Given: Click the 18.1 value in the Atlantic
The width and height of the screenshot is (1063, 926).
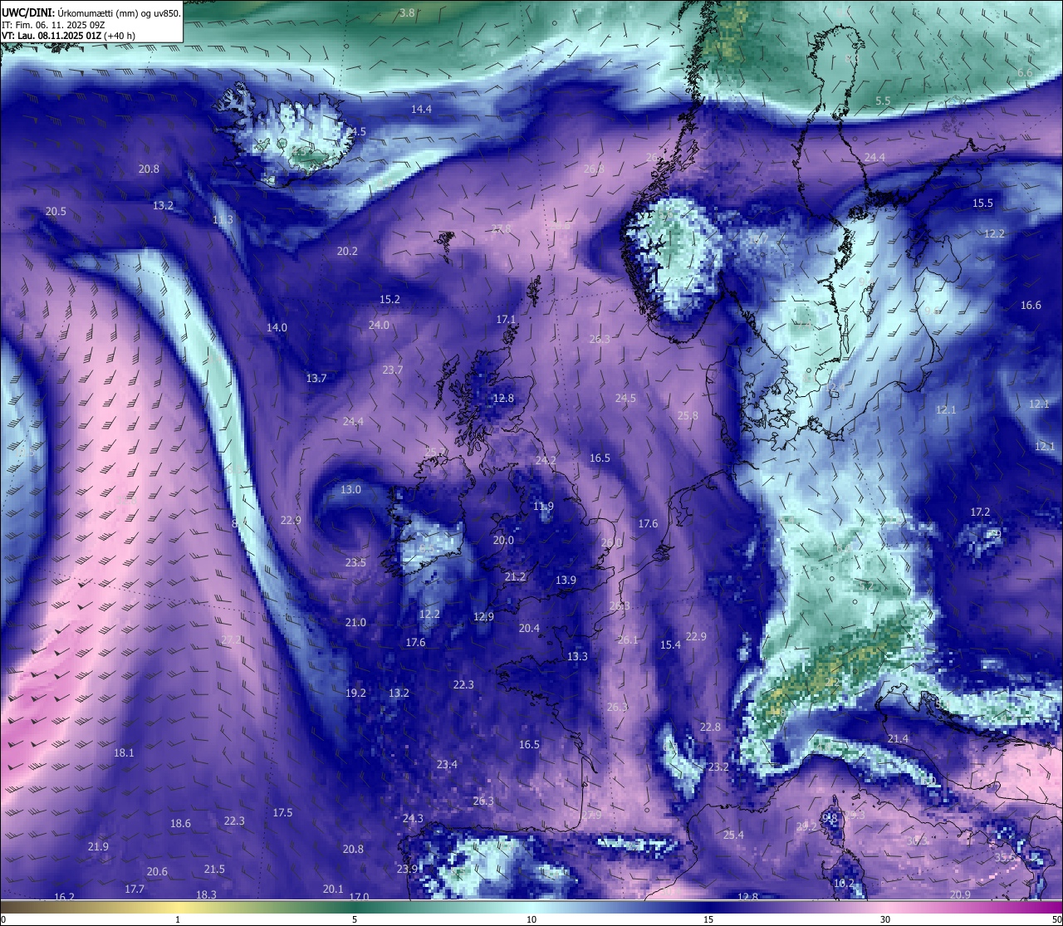Looking at the screenshot, I should pos(124,753).
